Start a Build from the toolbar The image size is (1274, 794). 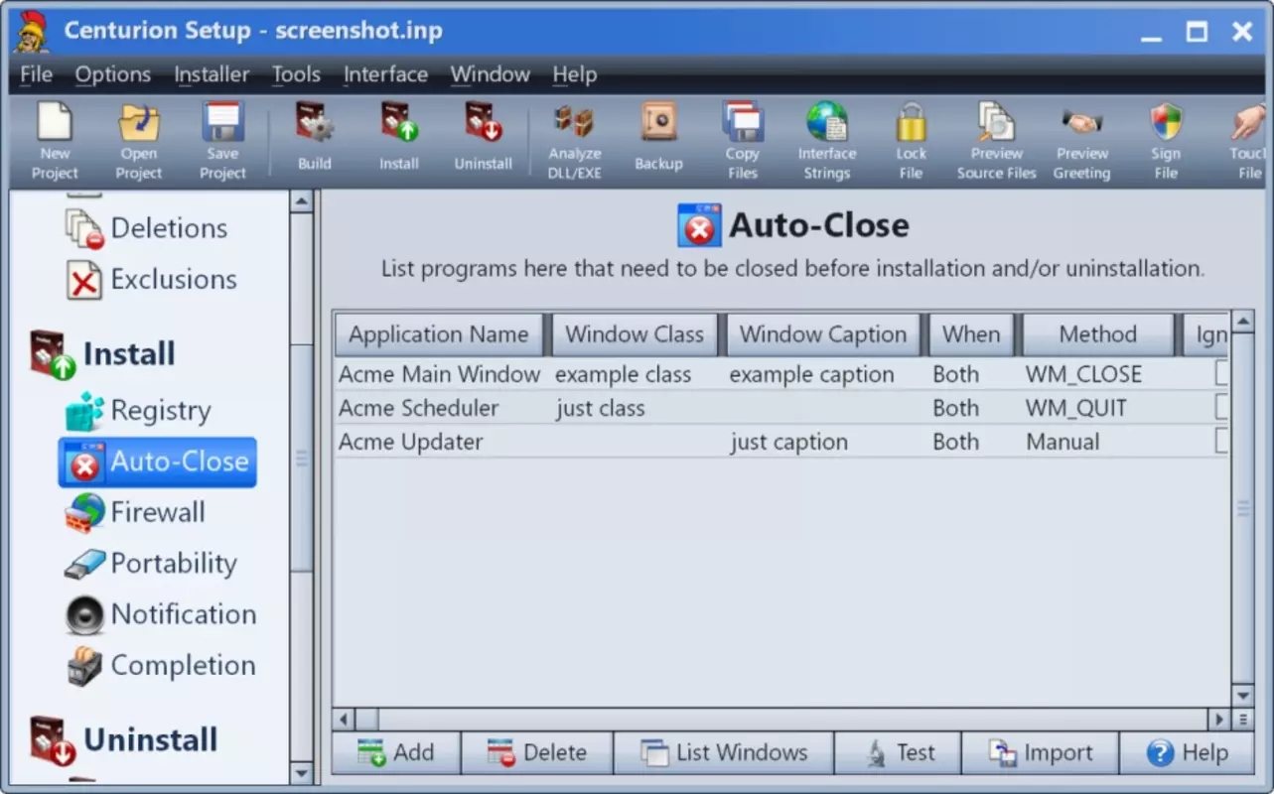(315, 137)
